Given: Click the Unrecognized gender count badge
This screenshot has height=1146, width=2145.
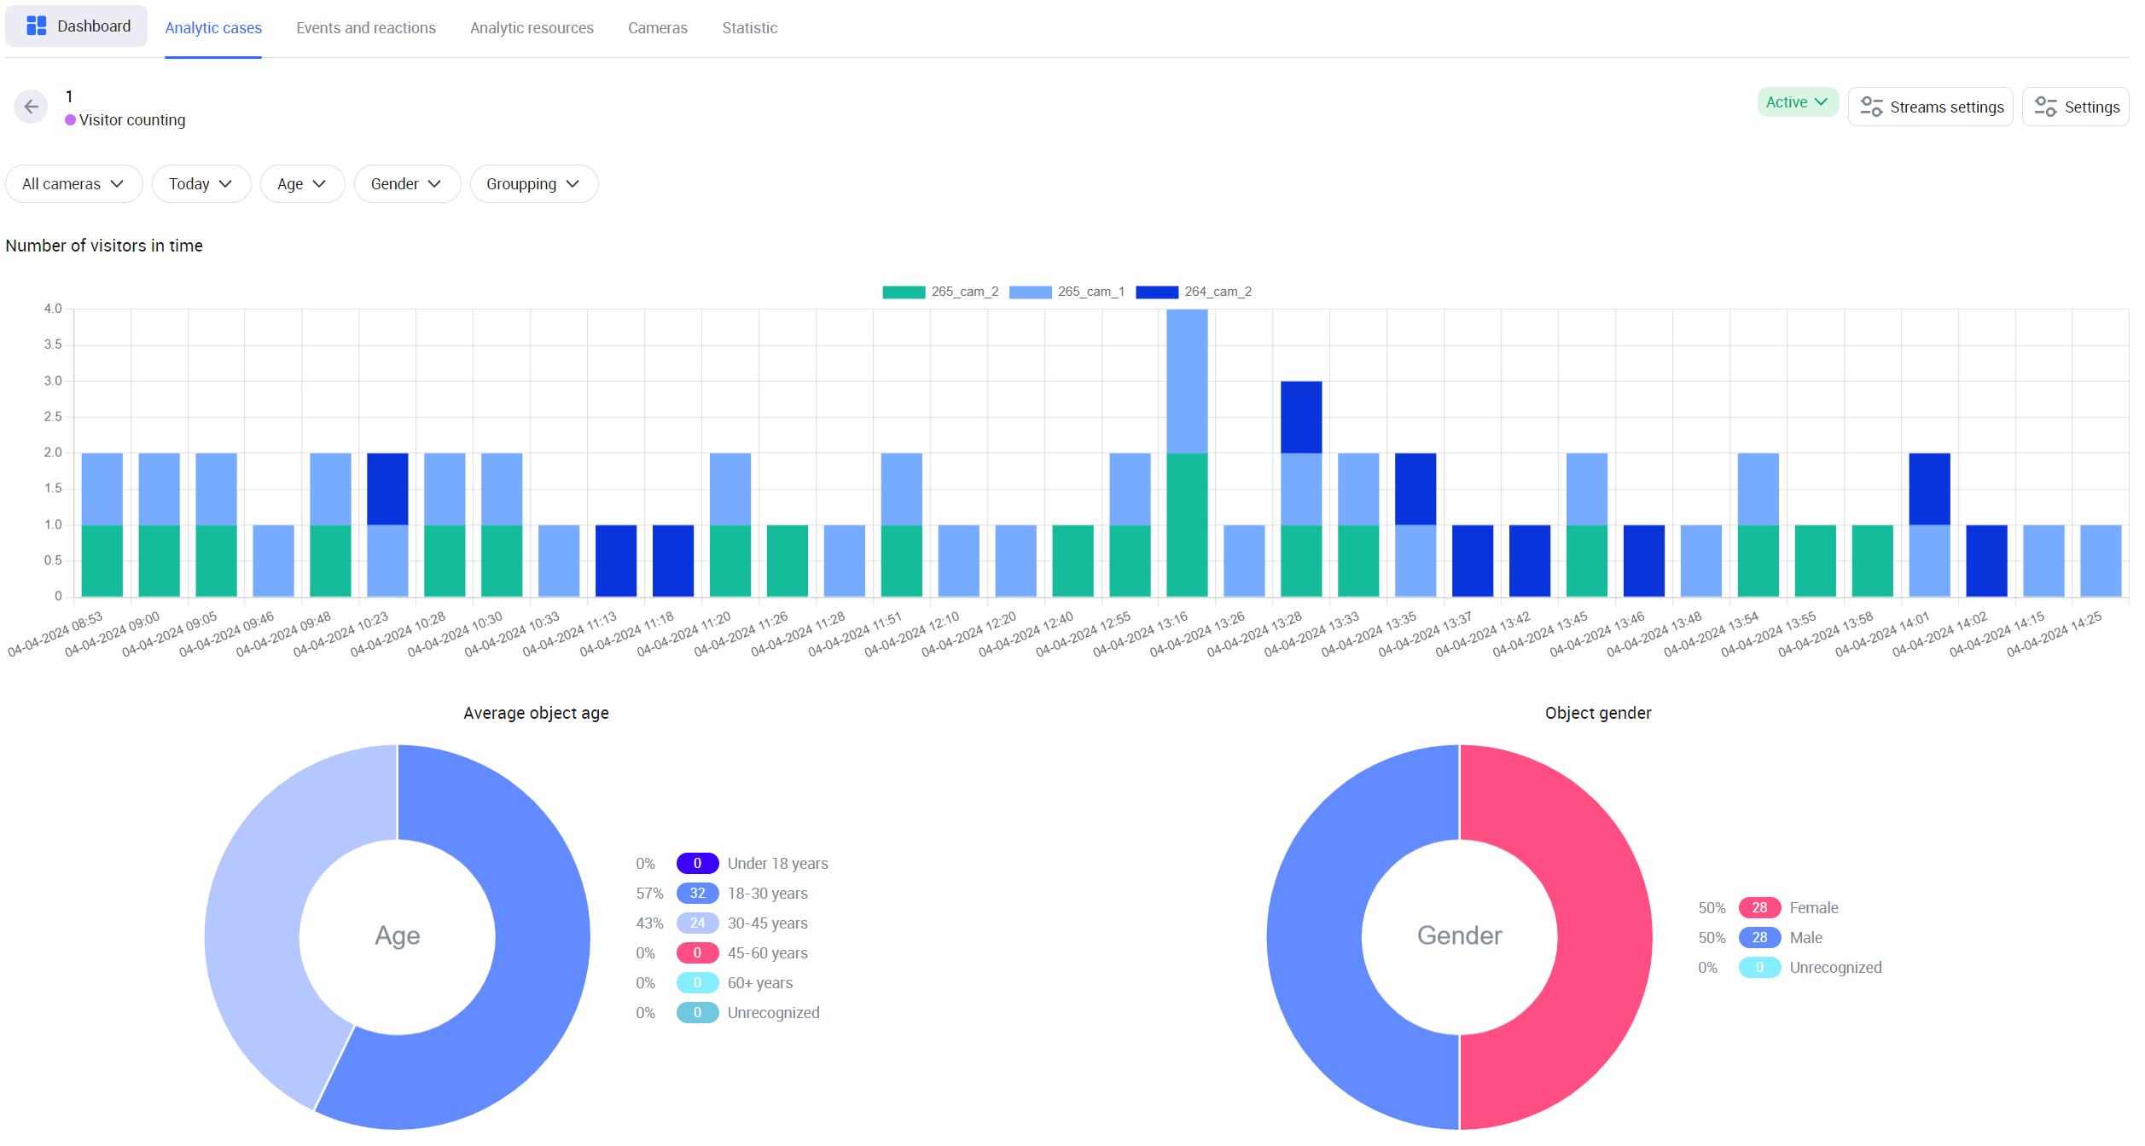Looking at the screenshot, I should [1759, 968].
